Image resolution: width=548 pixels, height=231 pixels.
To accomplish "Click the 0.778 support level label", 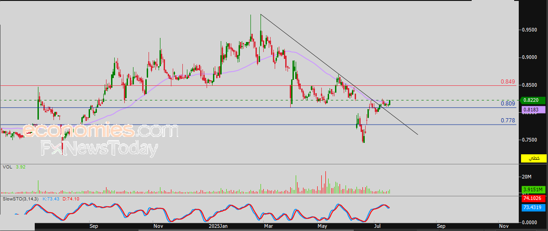I will [x=508, y=121].
